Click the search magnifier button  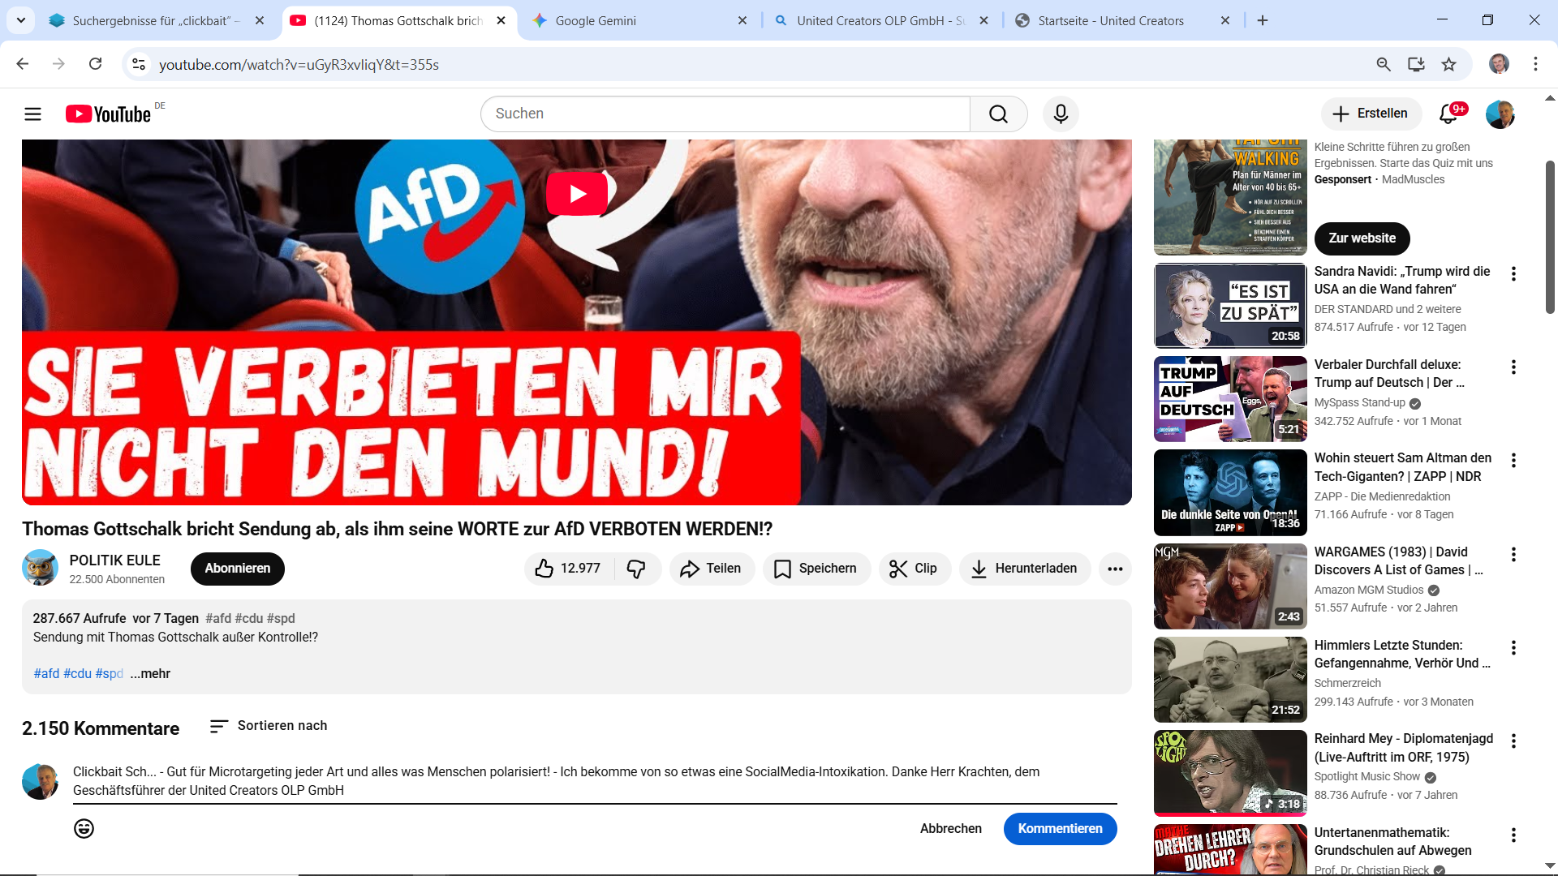[998, 114]
